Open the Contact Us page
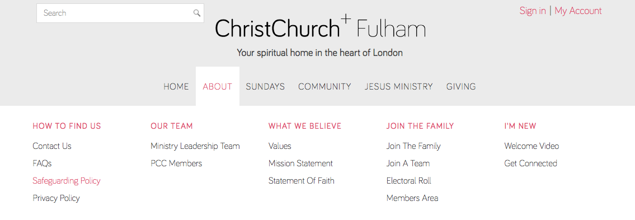Viewport: 635px width, 220px height. coord(52,146)
